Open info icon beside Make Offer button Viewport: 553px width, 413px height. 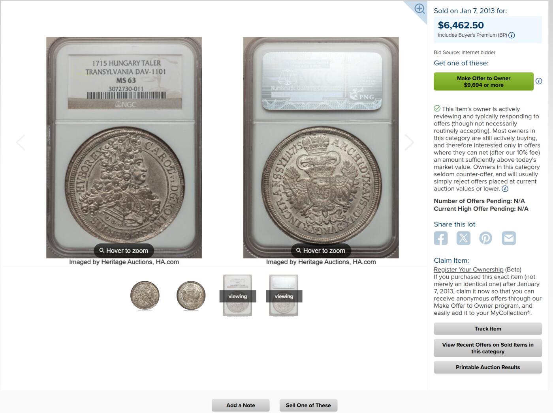pyautogui.click(x=539, y=81)
